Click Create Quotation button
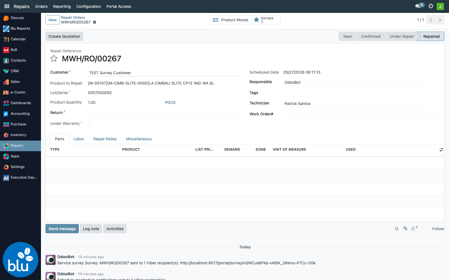449x280 pixels. click(64, 36)
